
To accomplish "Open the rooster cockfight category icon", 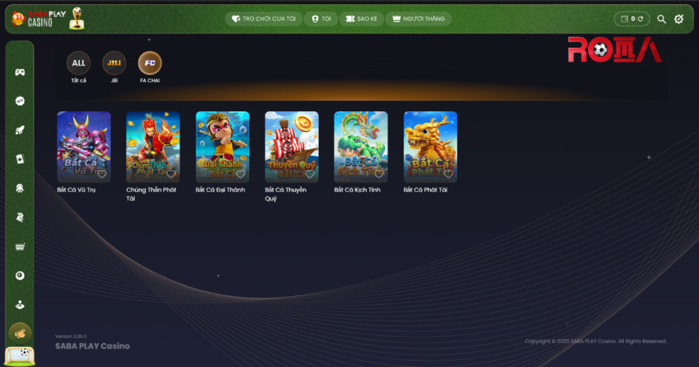I will point(20,218).
